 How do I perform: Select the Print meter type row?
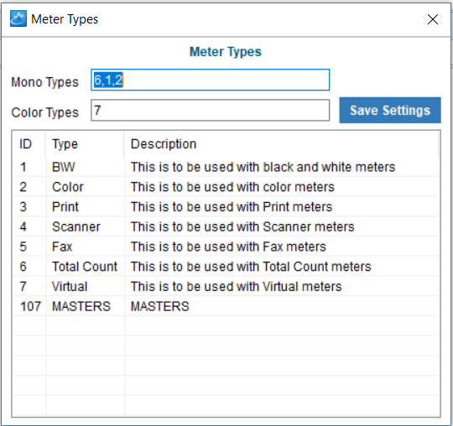pyautogui.click(x=226, y=207)
